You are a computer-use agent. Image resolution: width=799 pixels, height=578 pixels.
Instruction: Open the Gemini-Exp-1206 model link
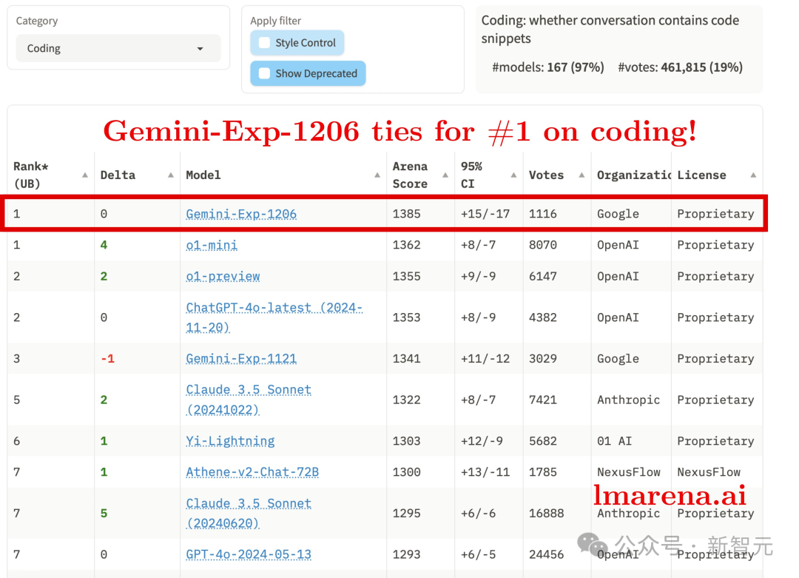click(x=241, y=214)
